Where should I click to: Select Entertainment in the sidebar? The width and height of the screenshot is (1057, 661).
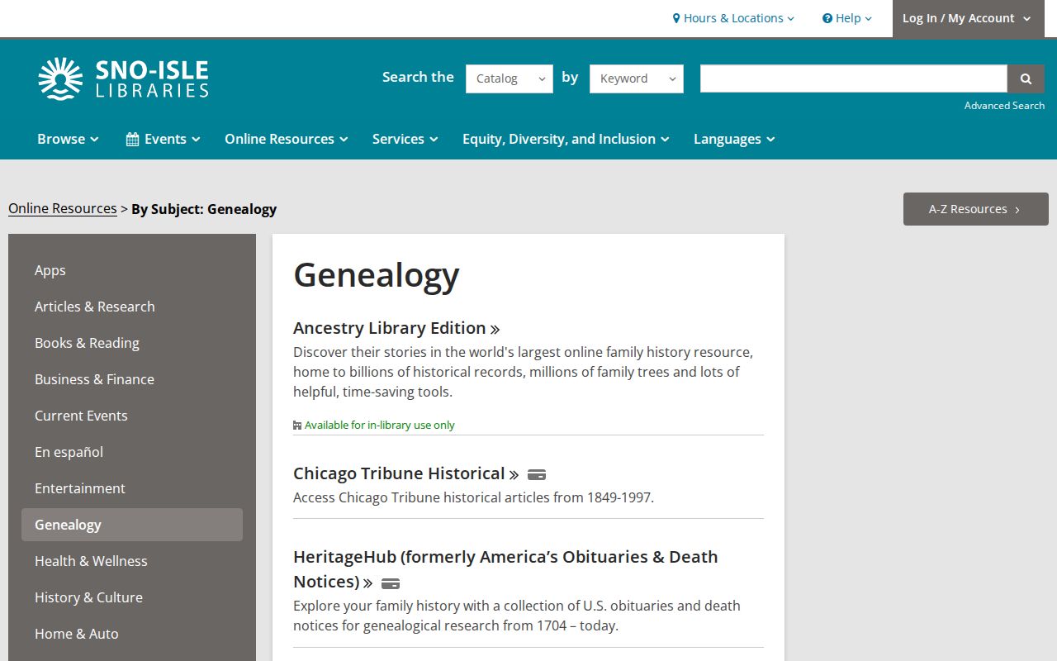pyautogui.click(x=132, y=488)
